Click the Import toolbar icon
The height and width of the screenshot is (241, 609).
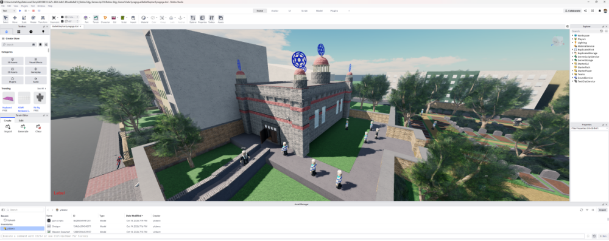point(133,19)
